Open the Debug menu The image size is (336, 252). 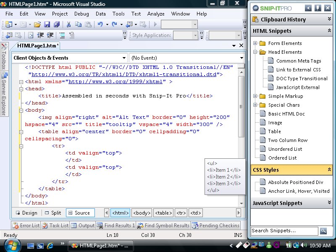pos(81,14)
